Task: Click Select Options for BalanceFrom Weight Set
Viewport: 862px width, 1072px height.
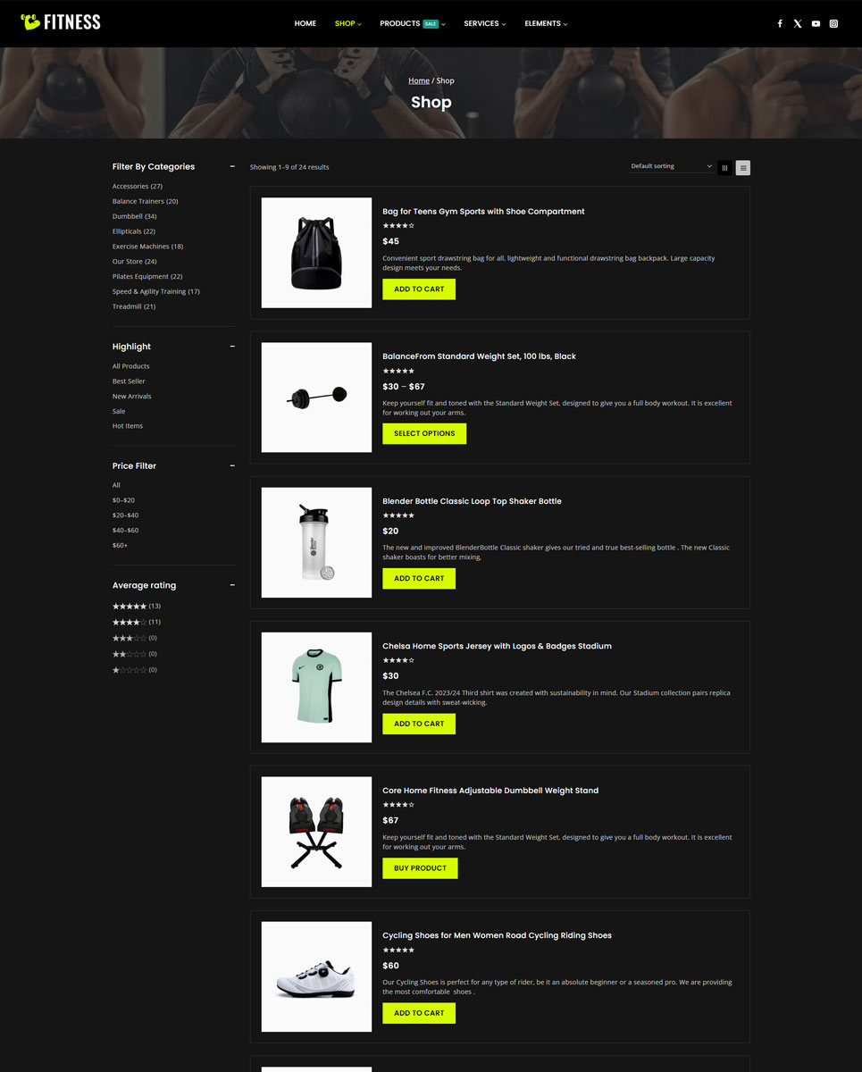Action: tap(424, 433)
